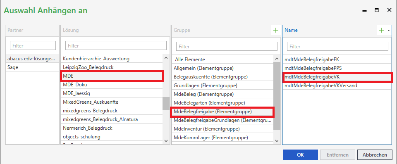Click the green plus icon in Name header

point(381,31)
